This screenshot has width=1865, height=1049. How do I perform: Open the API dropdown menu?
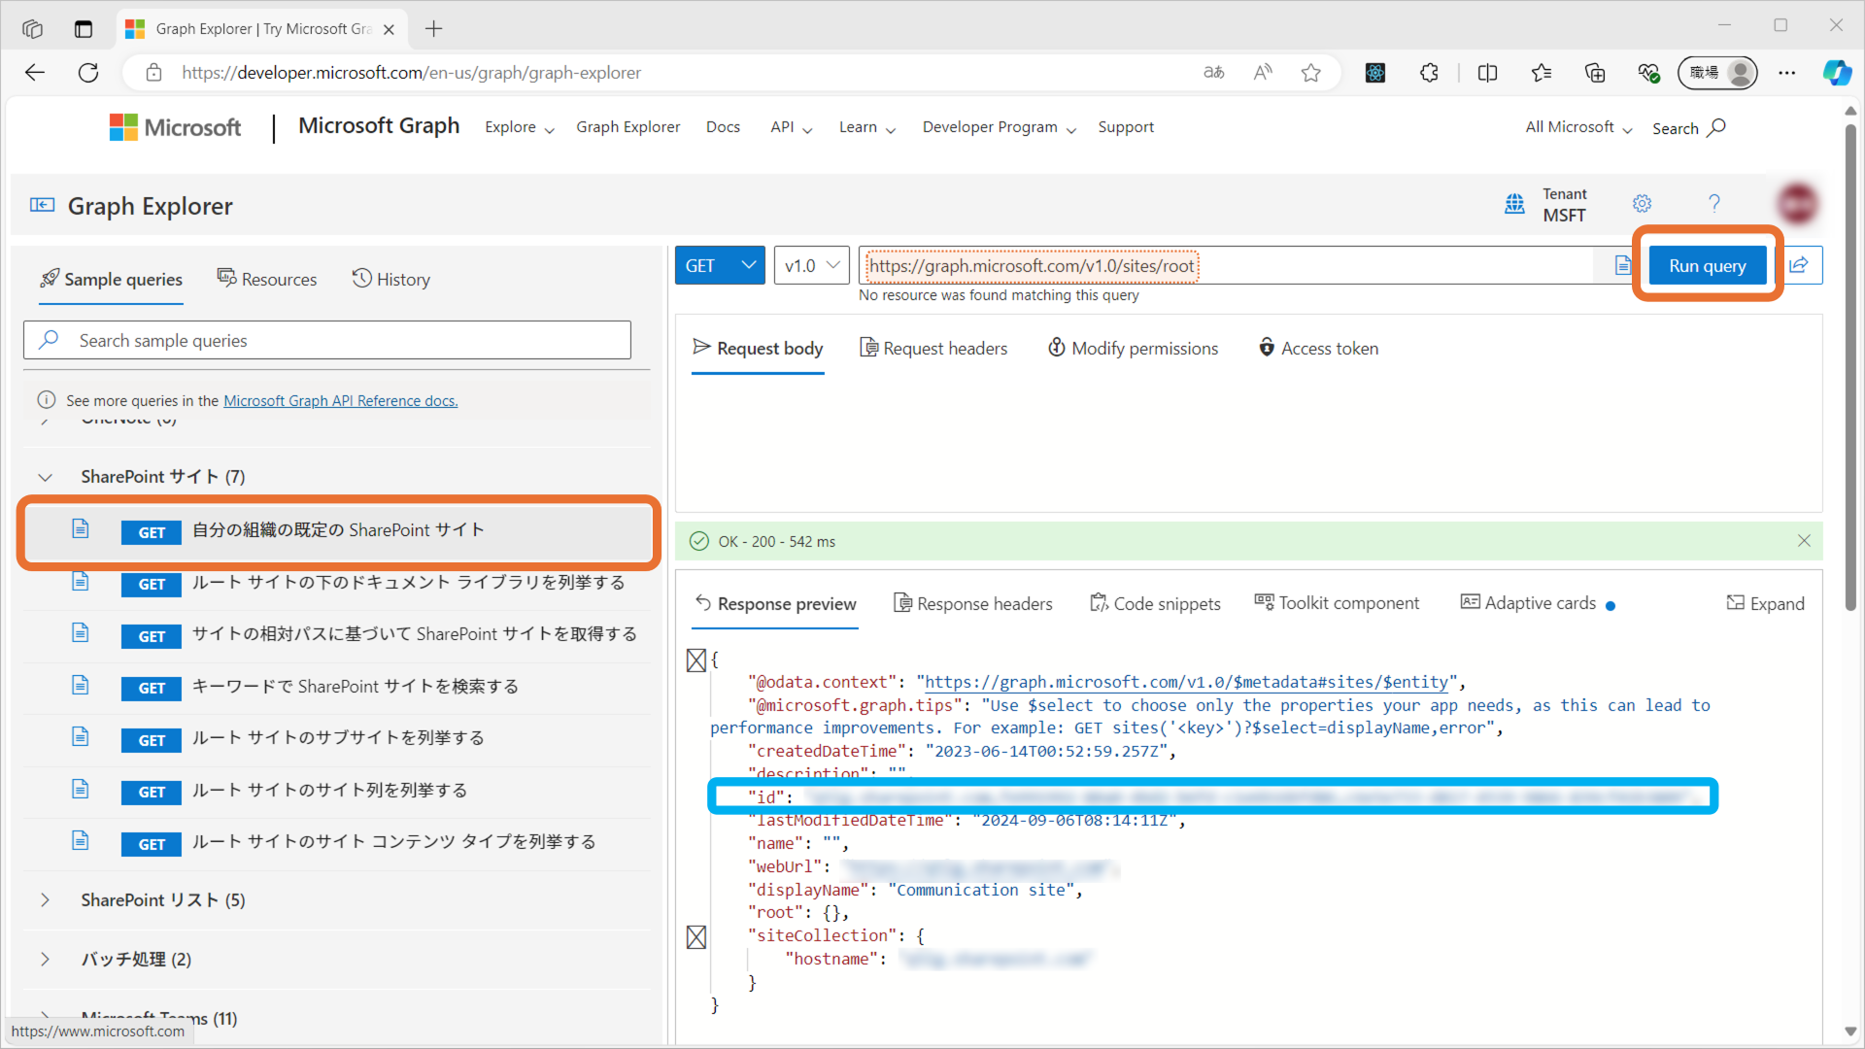pos(791,127)
